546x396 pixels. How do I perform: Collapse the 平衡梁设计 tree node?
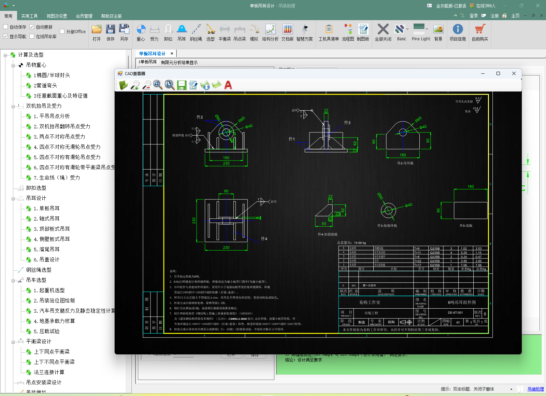pos(13,342)
